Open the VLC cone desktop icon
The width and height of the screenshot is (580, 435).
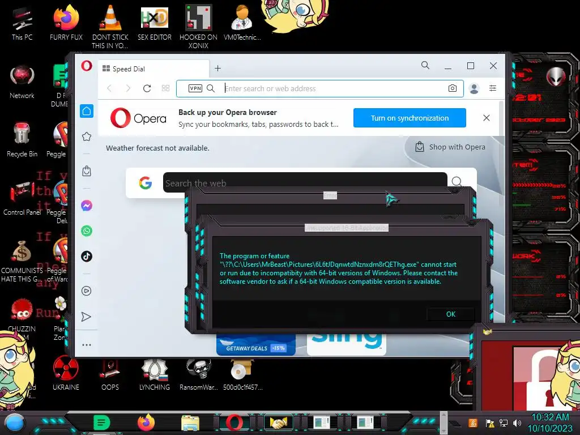pyautogui.click(x=110, y=27)
